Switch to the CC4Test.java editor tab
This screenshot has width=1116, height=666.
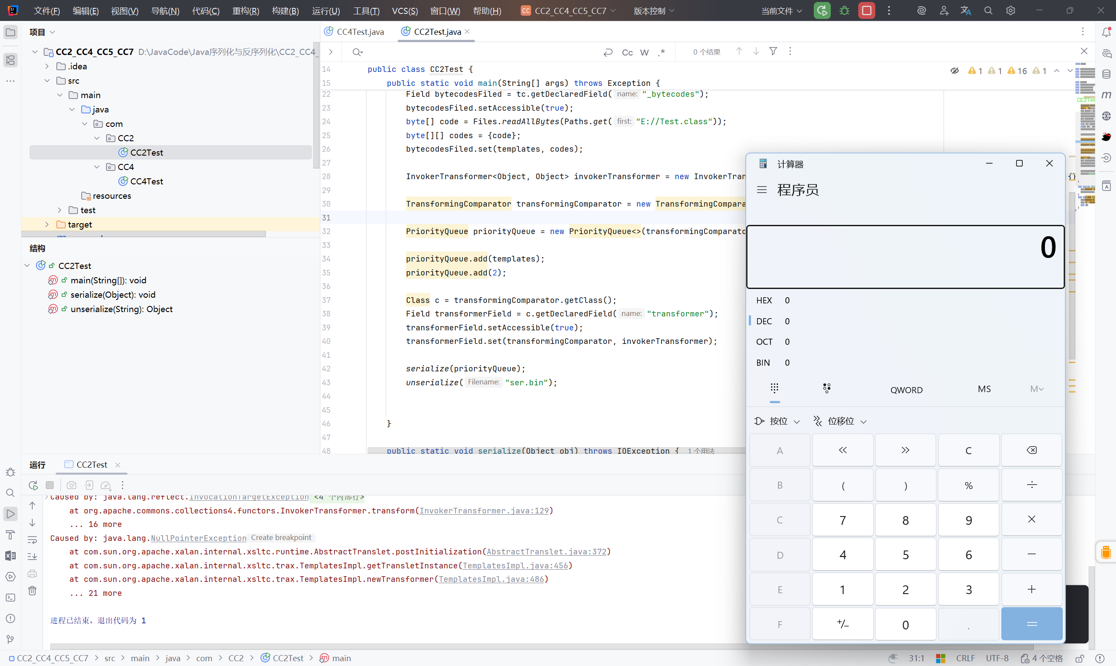(360, 32)
